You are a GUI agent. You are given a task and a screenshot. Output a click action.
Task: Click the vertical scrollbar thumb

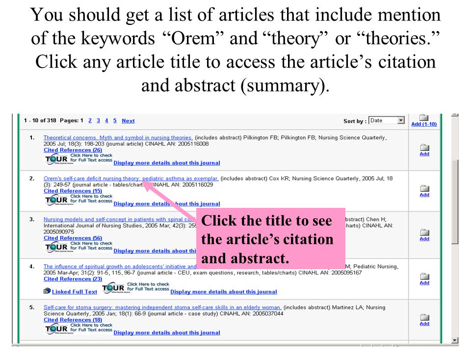[455, 202]
